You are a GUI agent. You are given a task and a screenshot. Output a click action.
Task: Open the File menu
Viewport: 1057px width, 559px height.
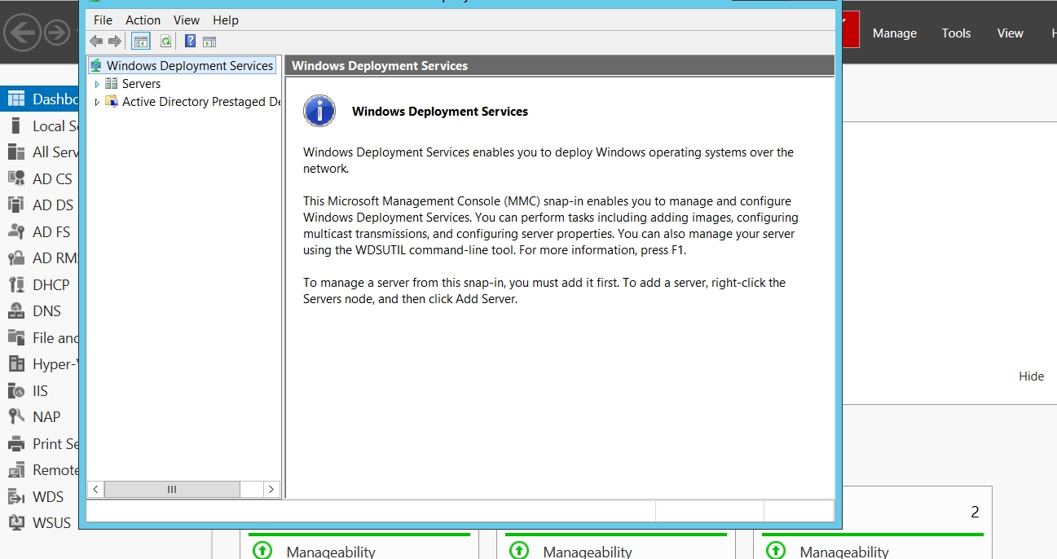click(103, 20)
